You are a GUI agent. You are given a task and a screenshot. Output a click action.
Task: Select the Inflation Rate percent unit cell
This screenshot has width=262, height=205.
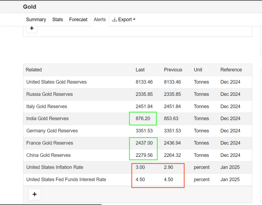coord(202,167)
